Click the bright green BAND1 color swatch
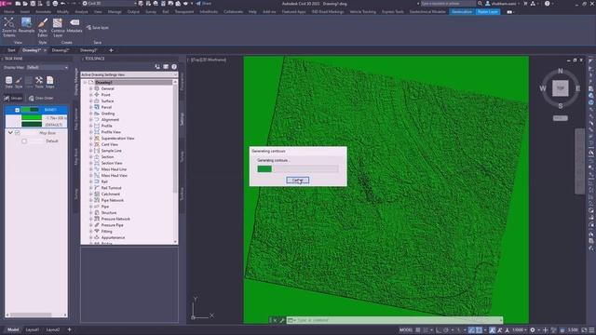The width and height of the screenshot is (596, 335). (32, 118)
